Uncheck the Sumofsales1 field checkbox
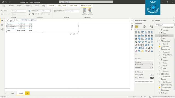The width and height of the screenshot is (175, 98). (x=159, y=88)
